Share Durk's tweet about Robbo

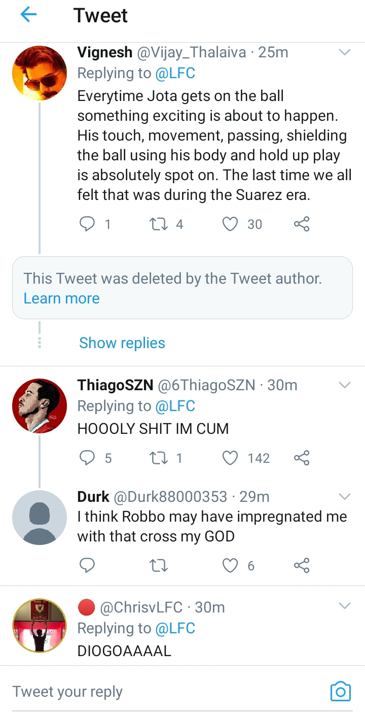click(x=302, y=565)
